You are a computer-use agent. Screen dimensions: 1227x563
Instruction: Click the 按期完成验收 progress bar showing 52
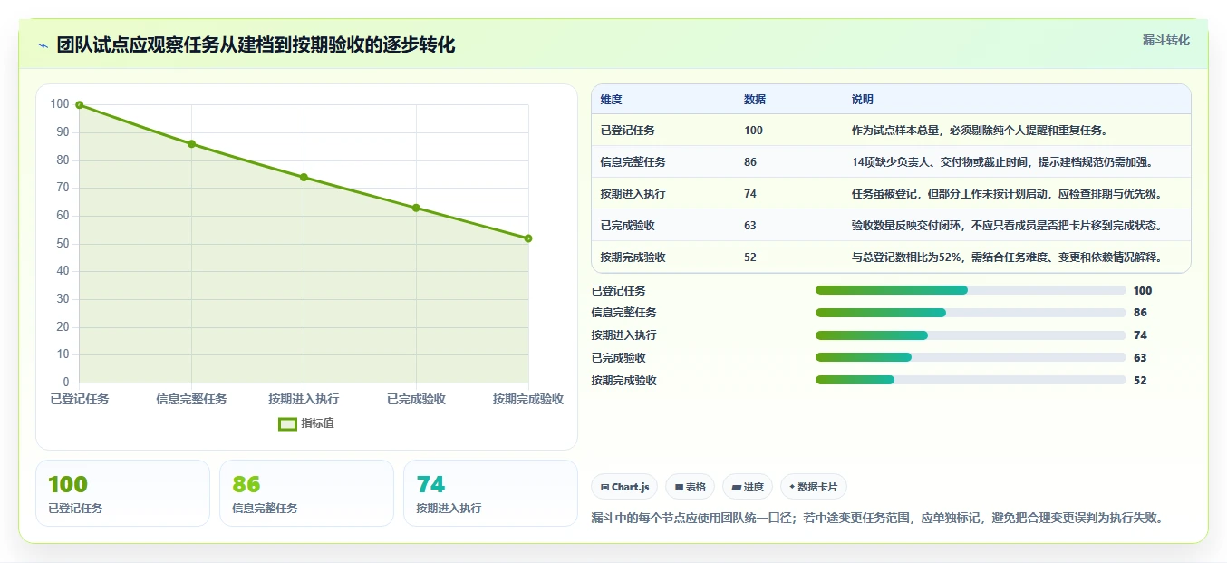pyautogui.click(x=971, y=380)
